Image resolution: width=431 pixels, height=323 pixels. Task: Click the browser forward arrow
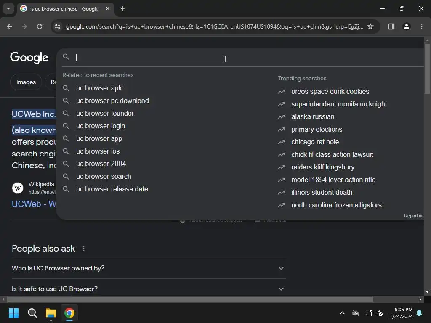click(24, 26)
